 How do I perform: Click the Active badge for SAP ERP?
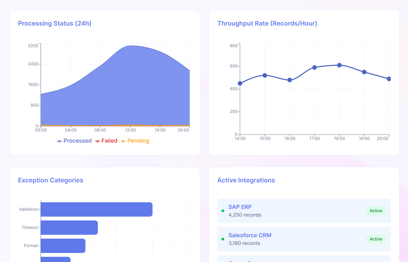(376, 211)
